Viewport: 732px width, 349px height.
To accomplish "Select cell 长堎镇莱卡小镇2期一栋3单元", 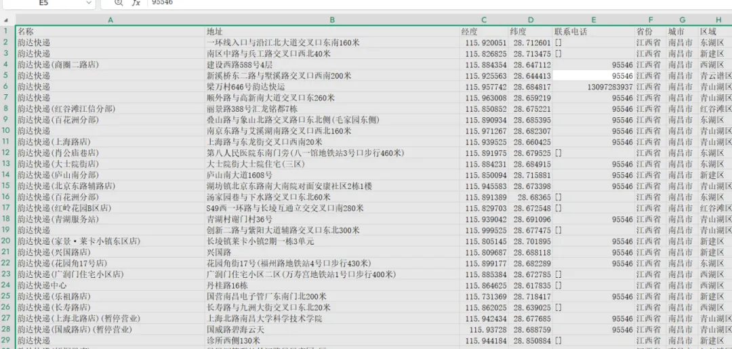I will [x=332, y=241].
